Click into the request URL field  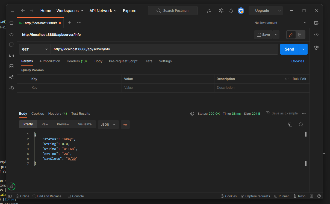tap(164, 49)
